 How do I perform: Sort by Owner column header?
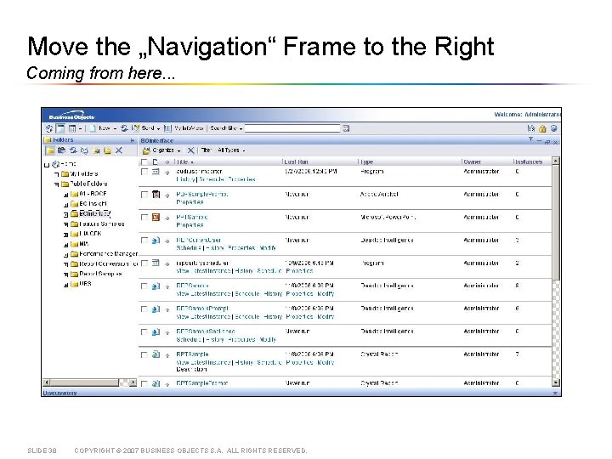(473, 162)
